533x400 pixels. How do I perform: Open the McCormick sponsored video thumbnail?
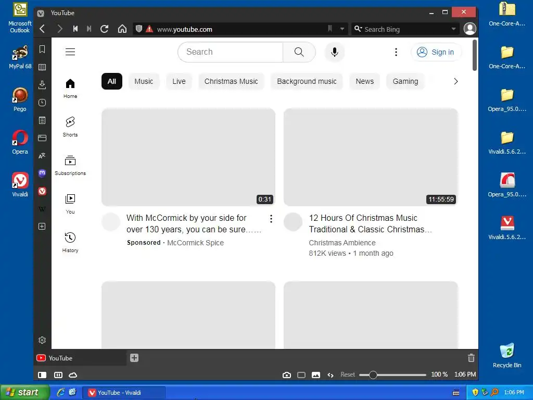[x=188, y=157]
